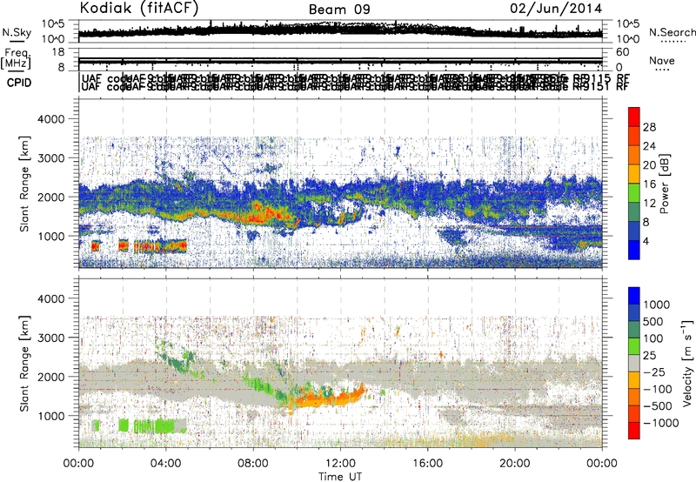Click 'Slant Range [km]' label of power panel
Screen dimensions: 696x482
tap(24, 184)
